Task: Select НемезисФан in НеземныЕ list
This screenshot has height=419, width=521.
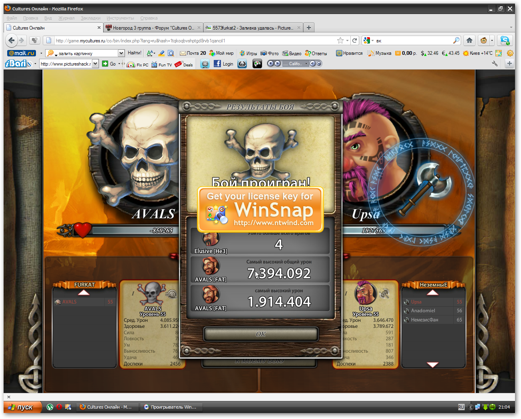Action: pos(433,320)
